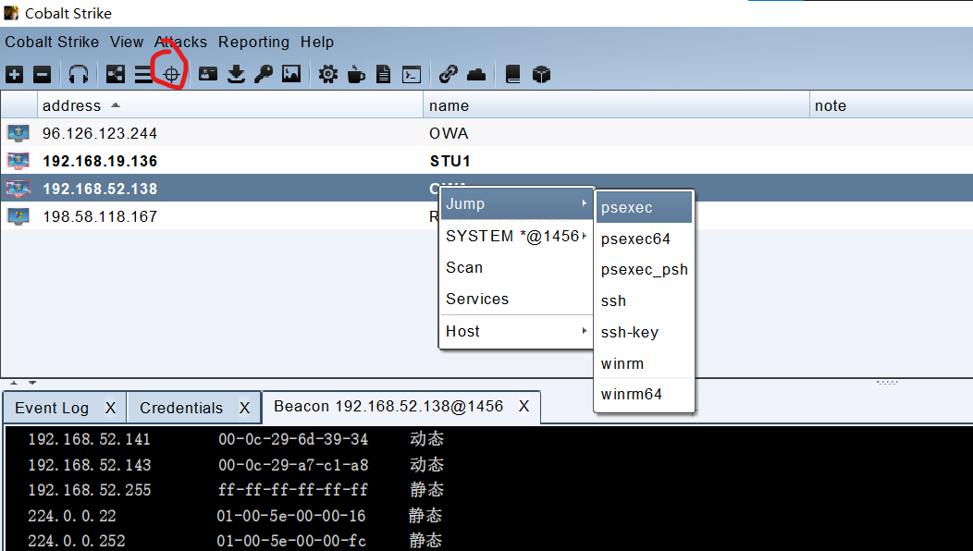Expand the SYSTEM *@1456 submenu entry
Screen dimensions: 973x551
click(x=516, y=236)
